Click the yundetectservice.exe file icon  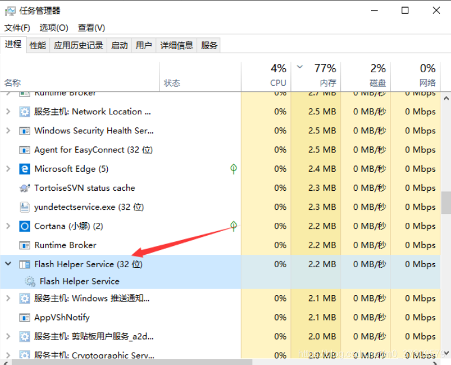[x=25, y=207]
